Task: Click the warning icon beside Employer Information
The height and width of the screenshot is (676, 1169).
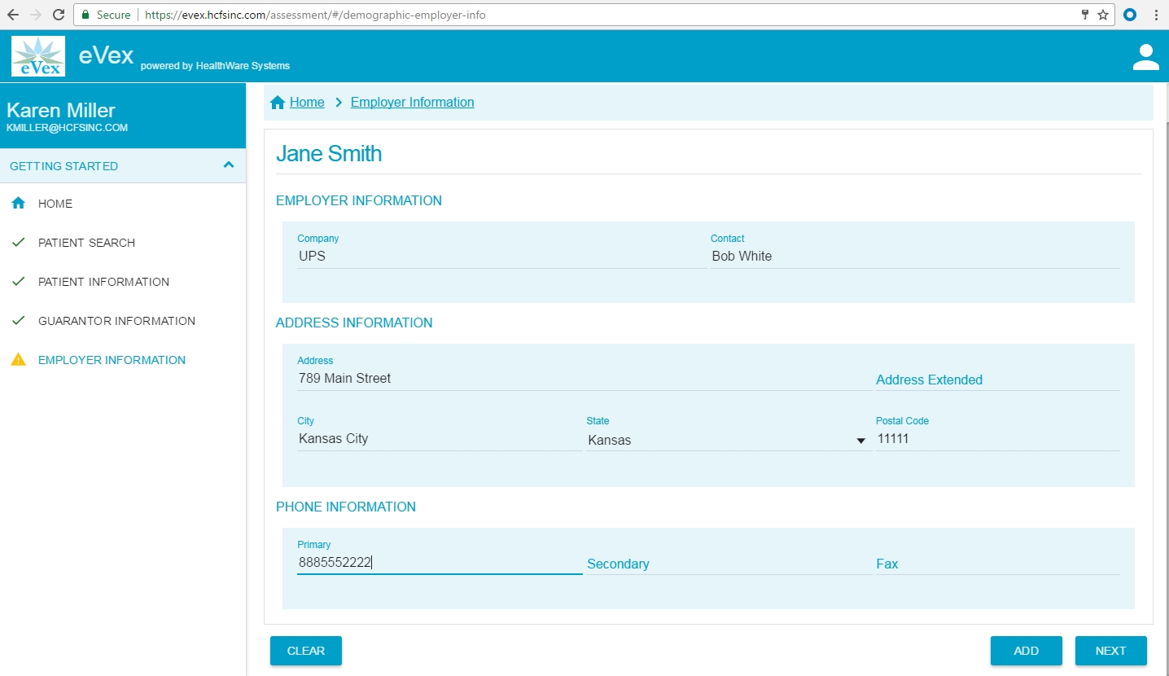Action: (x=18, y=360)
